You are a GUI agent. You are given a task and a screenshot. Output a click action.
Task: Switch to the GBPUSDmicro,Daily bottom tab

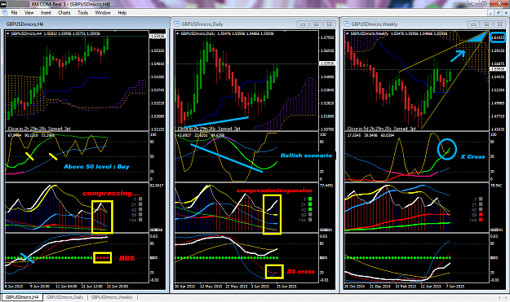click(64, 297)
